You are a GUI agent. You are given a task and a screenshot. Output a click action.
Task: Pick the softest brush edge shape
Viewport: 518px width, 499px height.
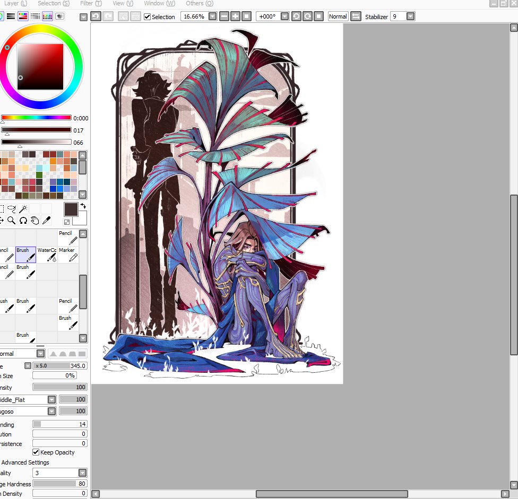53,354
